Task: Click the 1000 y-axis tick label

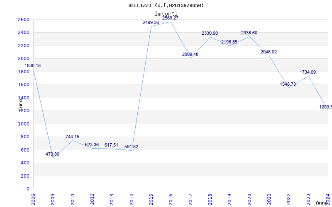Action: click(24, 124)
